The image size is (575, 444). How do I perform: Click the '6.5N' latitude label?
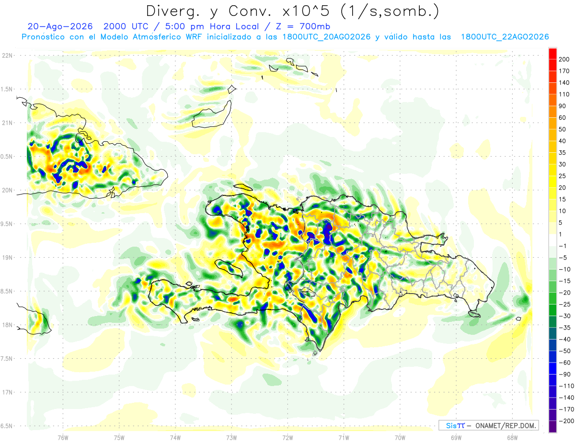[6, 426]
